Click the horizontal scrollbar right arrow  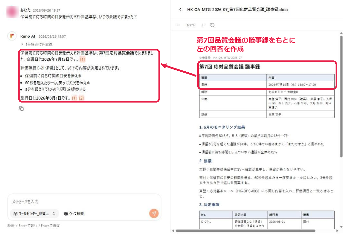337,231
